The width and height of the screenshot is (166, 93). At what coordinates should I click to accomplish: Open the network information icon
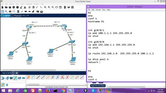tap(17, 7)
